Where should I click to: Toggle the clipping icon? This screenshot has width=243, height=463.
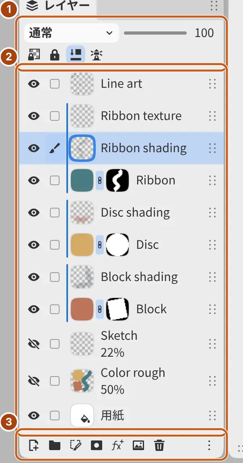coord(76,54)
